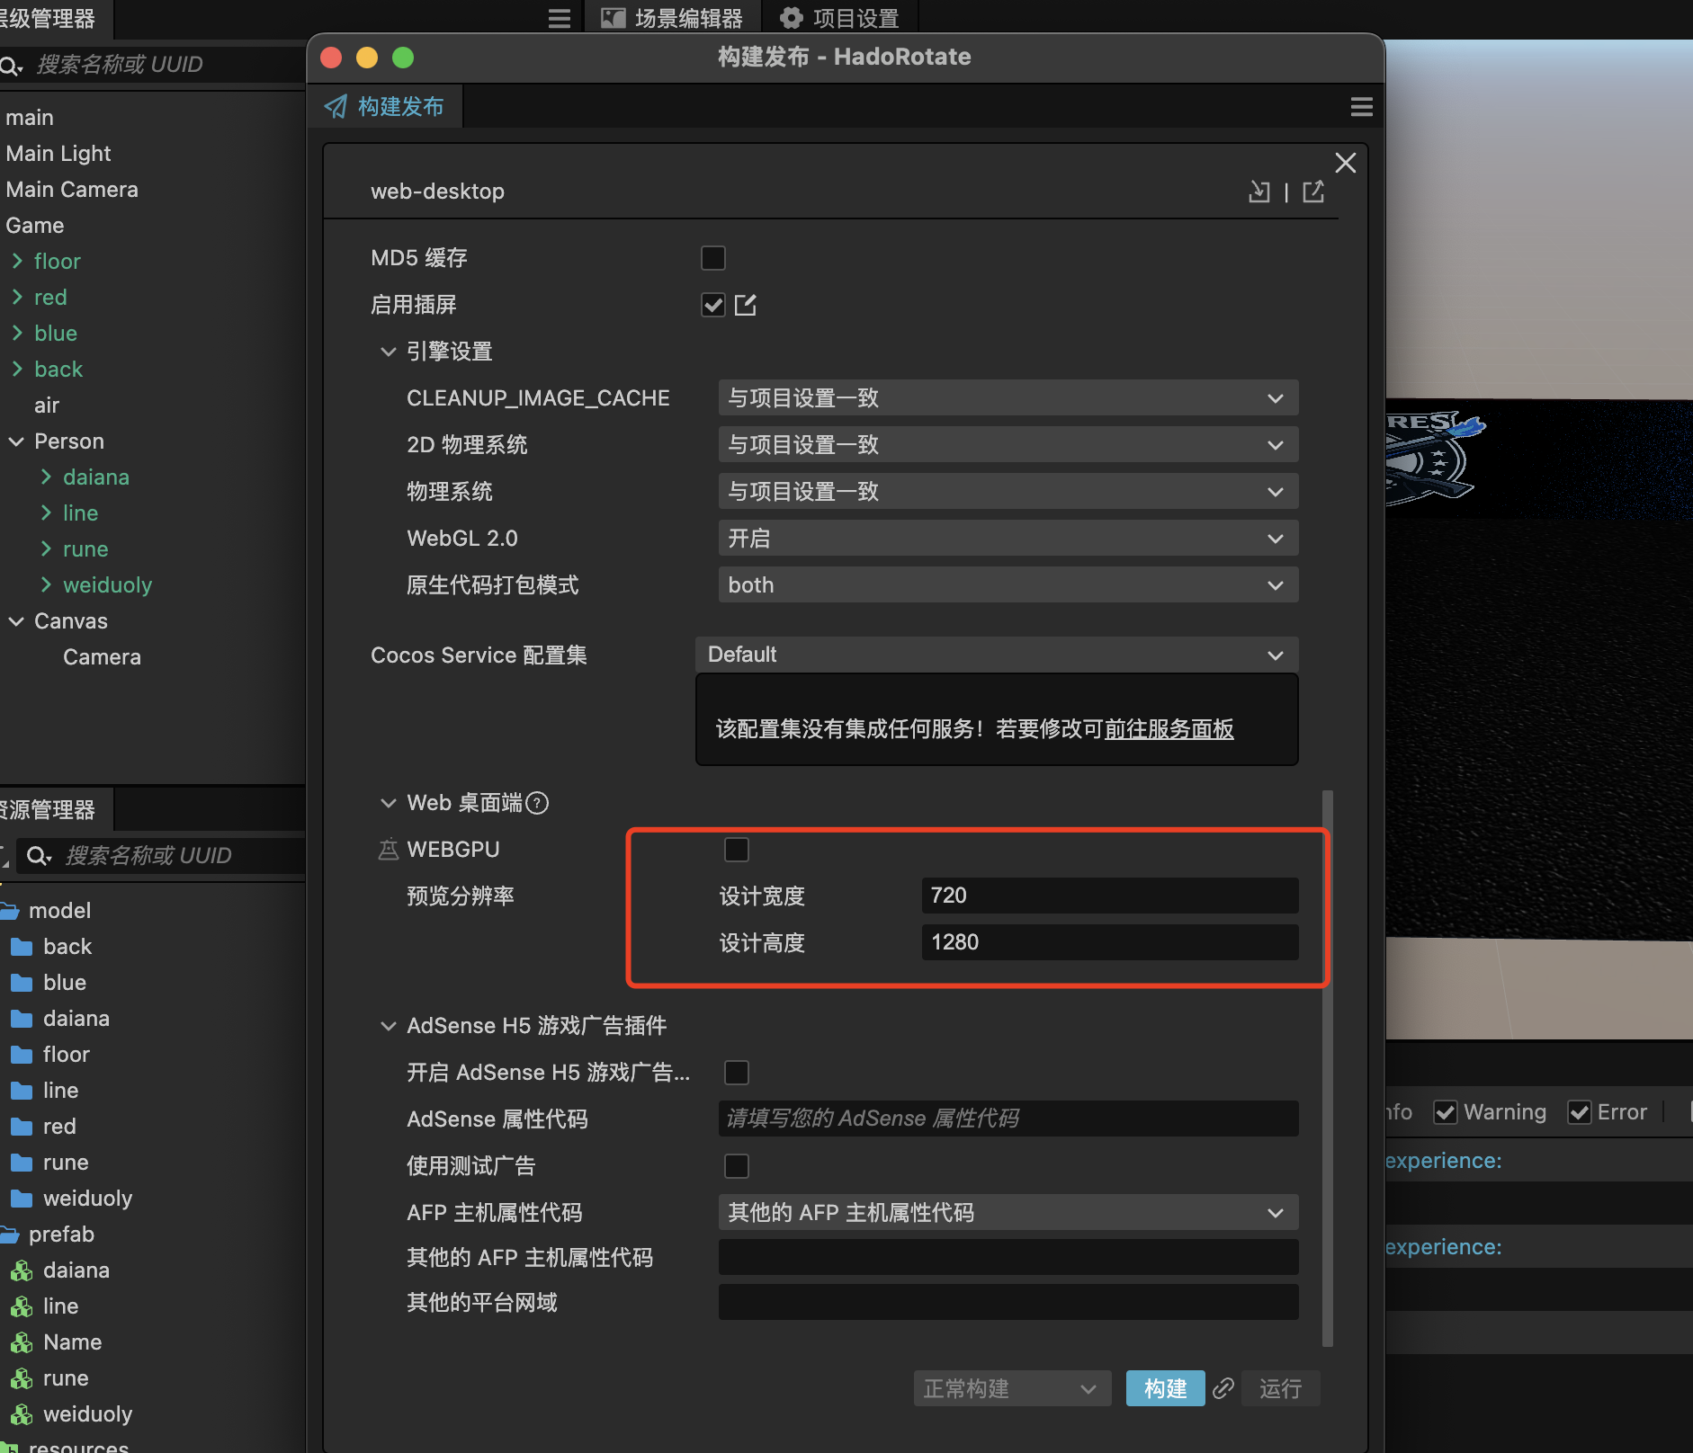The image size is (1693, 1453).
Task: Collapse the 引擎设置 section
Action: point(389,352)
